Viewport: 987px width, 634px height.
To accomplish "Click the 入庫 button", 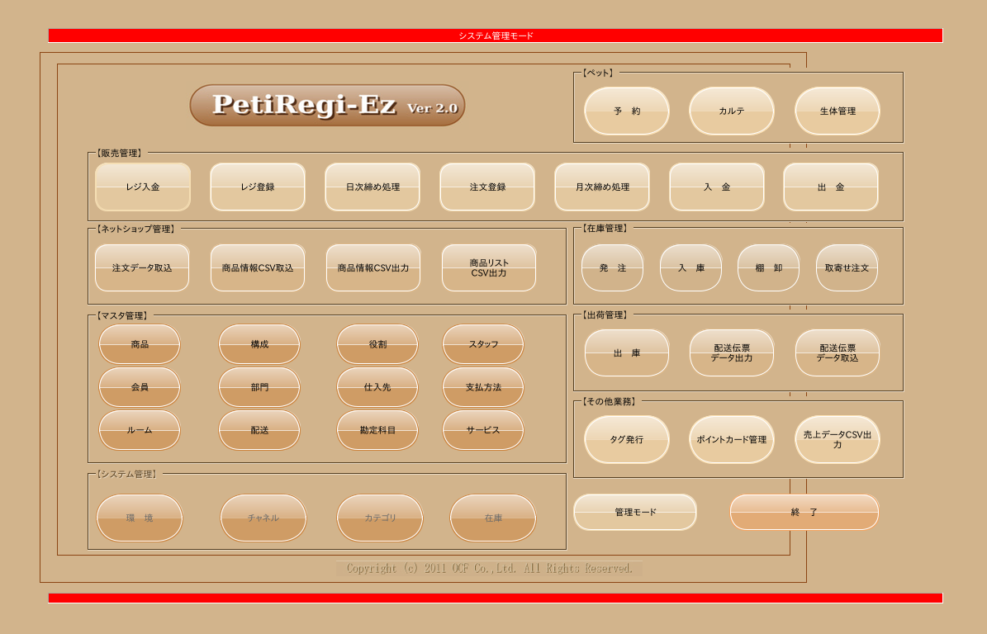I will pos(691,268).
